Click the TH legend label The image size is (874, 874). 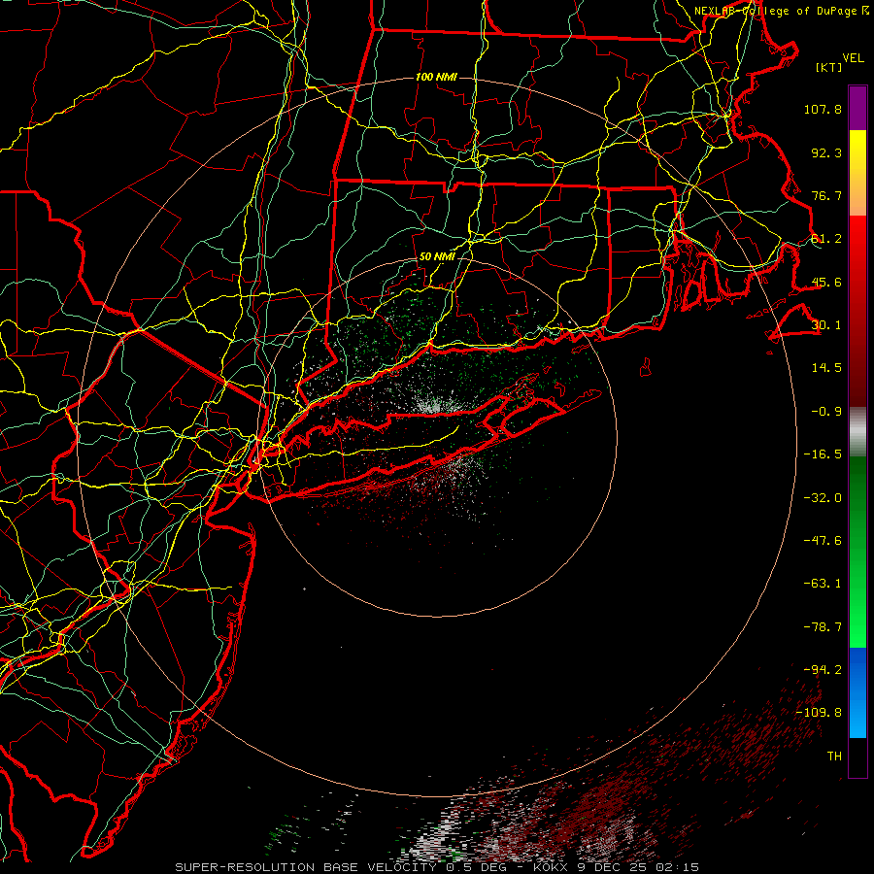coord(834,756)
